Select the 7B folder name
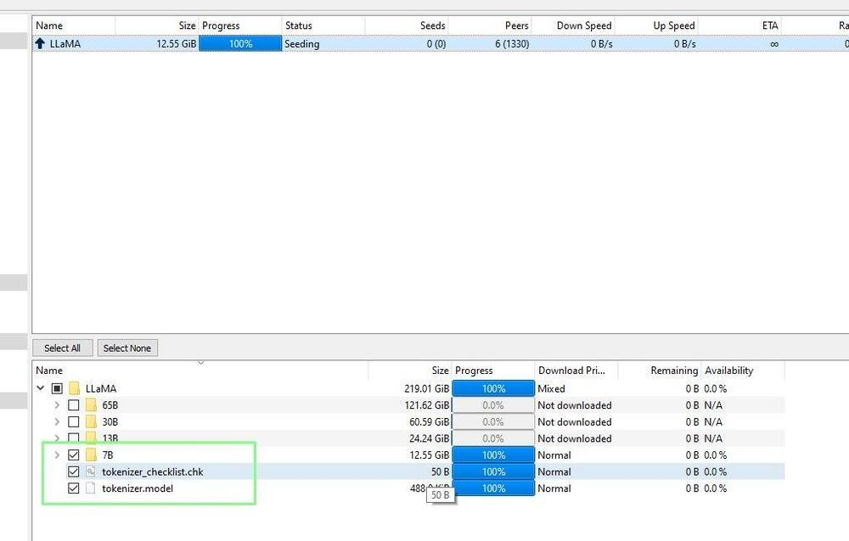Viewport: 849px width, 541px height. pyautogui.click(x=108, y=455)
